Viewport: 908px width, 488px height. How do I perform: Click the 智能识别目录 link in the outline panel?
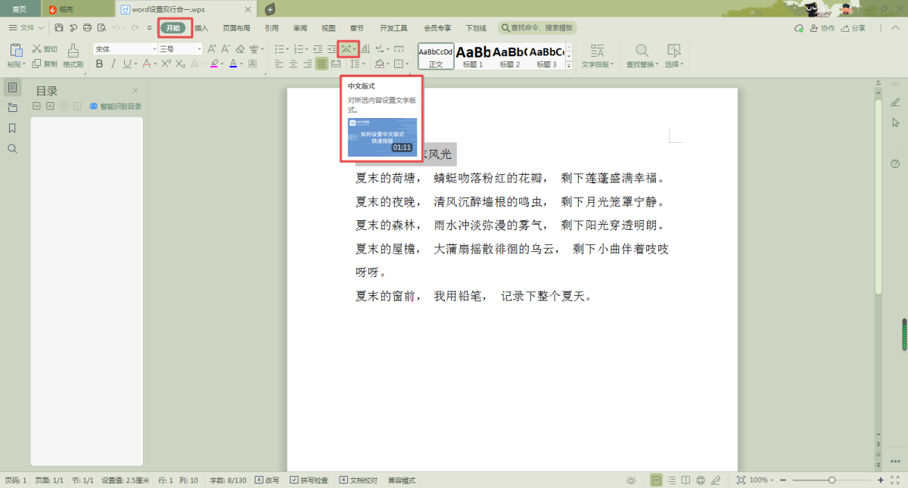116,107
